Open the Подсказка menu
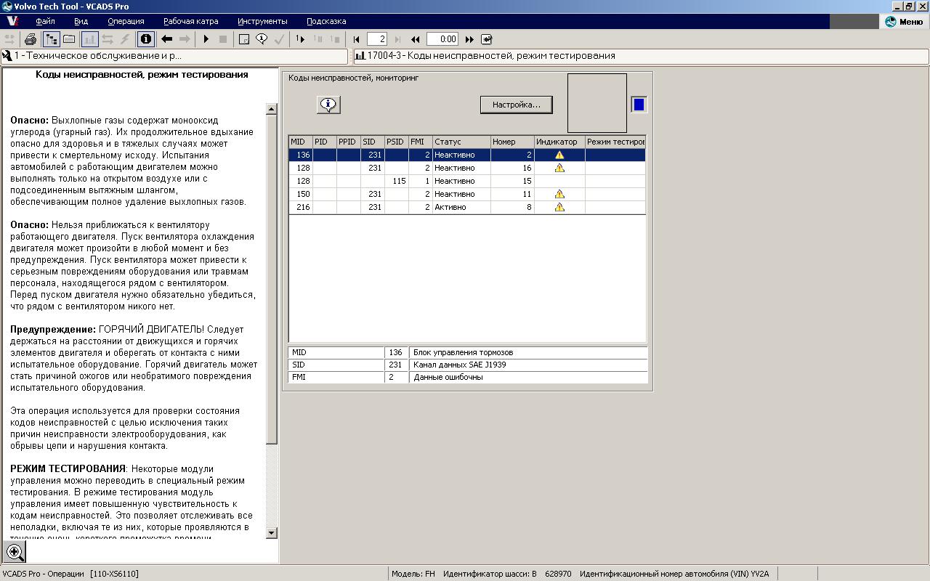This screenshot has height=581, width=930. 326,21
